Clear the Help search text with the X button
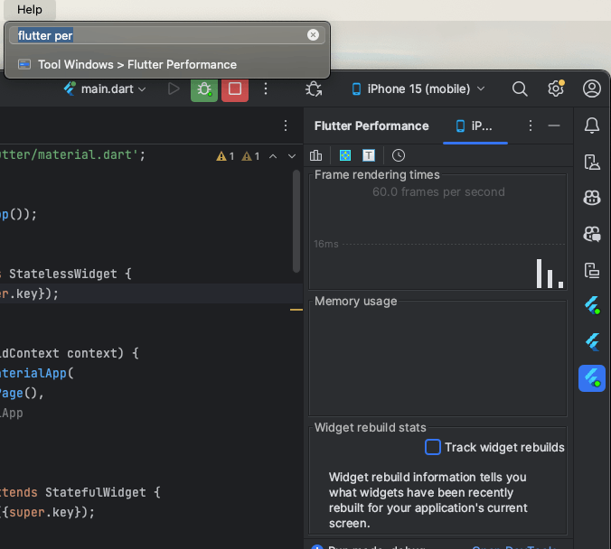The image size is (611, 549). (313, 35)
